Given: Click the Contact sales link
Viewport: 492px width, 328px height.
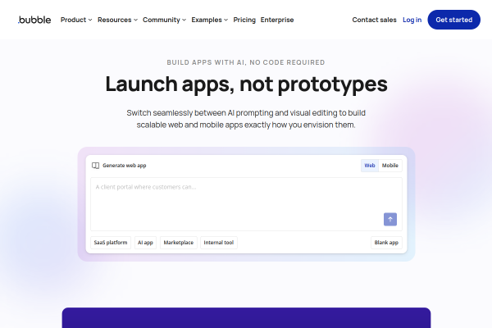Looking at the screenshot, I should [375, 20].
